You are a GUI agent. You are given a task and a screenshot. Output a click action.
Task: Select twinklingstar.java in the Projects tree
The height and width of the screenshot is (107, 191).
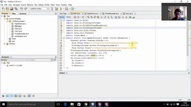point(21,36)
